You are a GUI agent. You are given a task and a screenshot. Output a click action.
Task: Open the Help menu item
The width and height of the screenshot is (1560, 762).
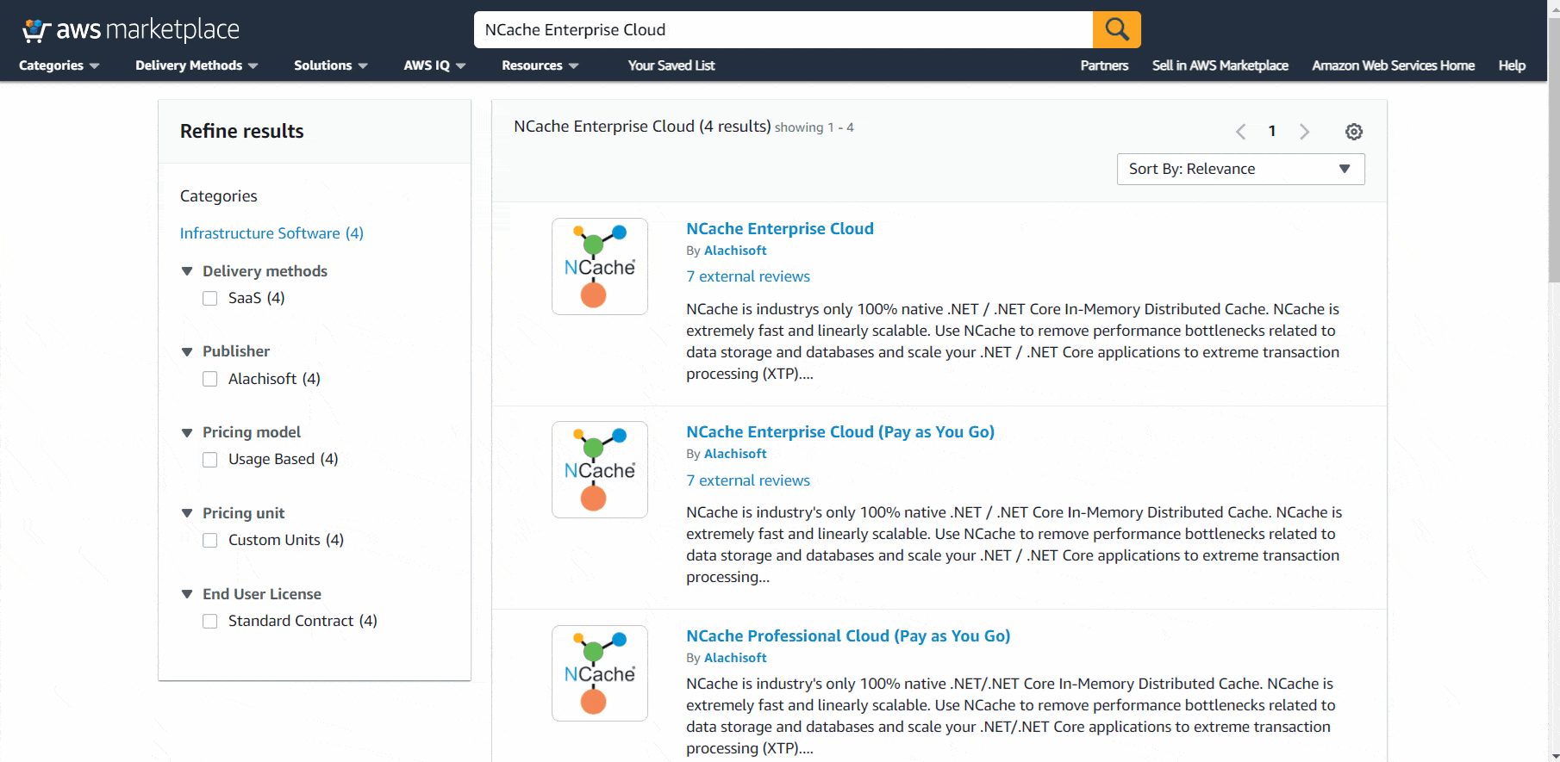[x=1512, y=65]
